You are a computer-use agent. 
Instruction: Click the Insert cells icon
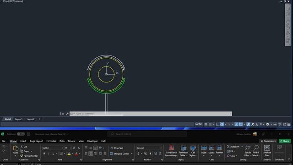[x=204, y=148]
